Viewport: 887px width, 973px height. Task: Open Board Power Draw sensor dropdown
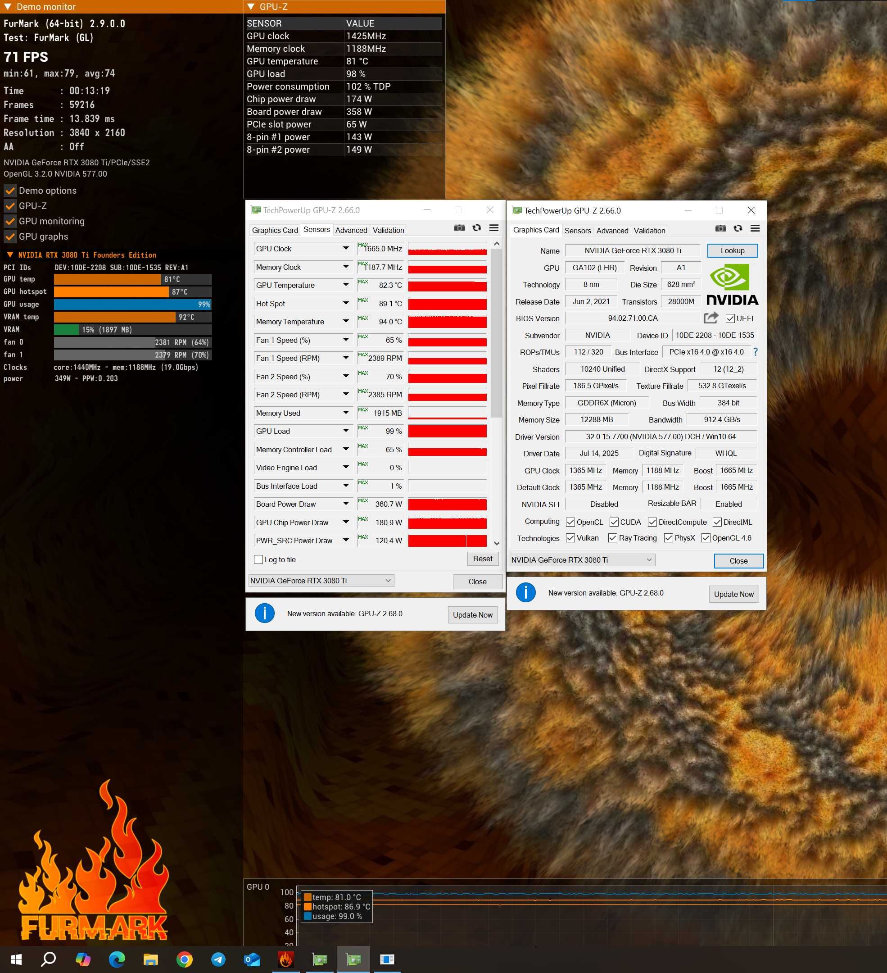(x=346, y=504)
